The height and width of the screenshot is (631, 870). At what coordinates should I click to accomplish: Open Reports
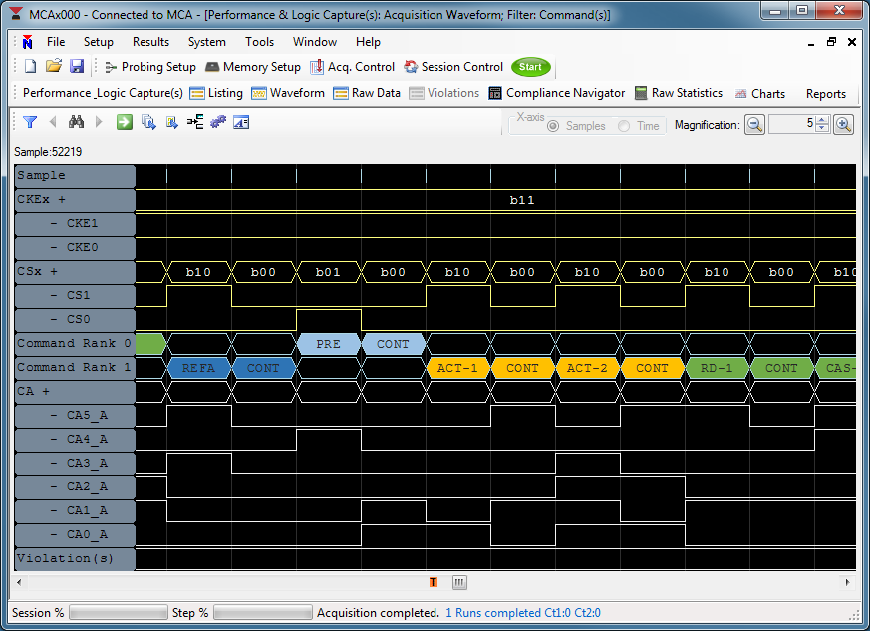[825, 94]
